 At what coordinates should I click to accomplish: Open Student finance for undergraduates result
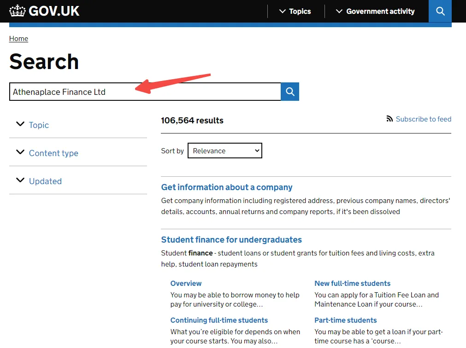click(x=231, y=240)
